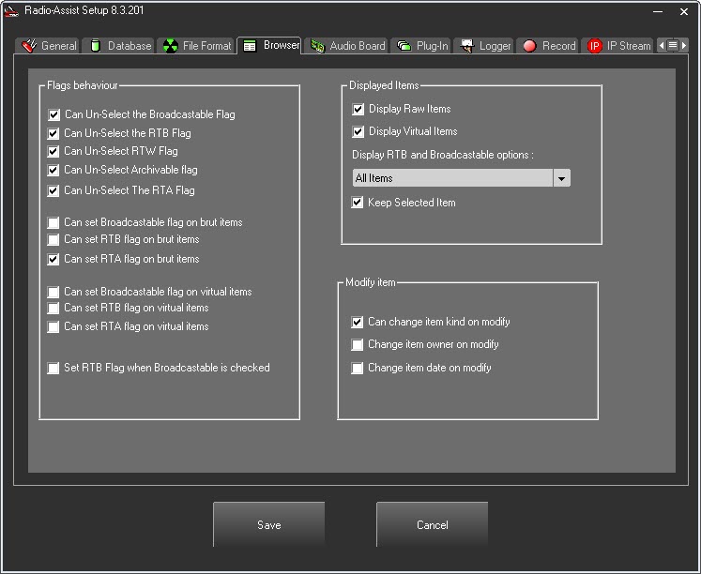Open the RTB and Broadcastable options dropdown

click(561, 178)
